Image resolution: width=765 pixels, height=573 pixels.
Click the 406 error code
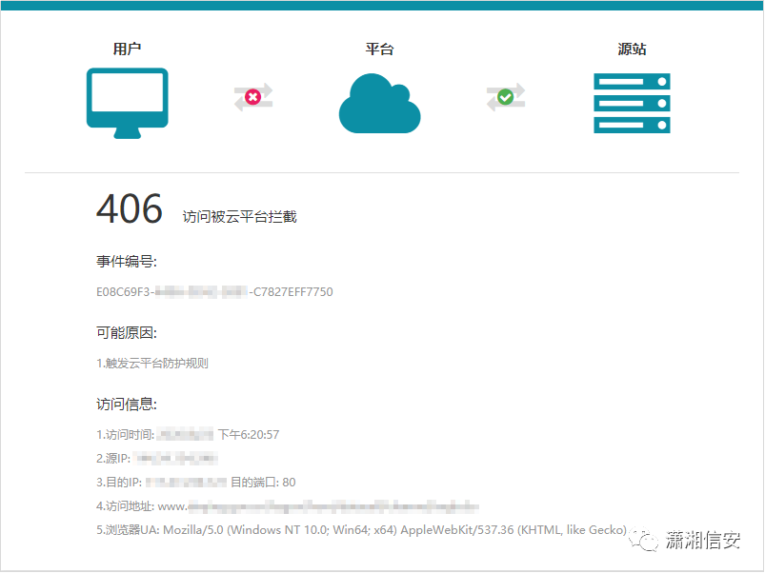[130, 208]
